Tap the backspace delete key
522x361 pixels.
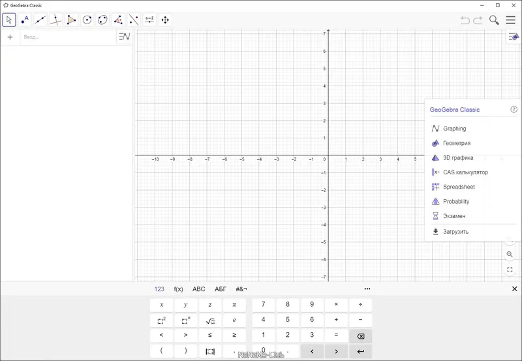pyautogui.click(x=361, y=336)
